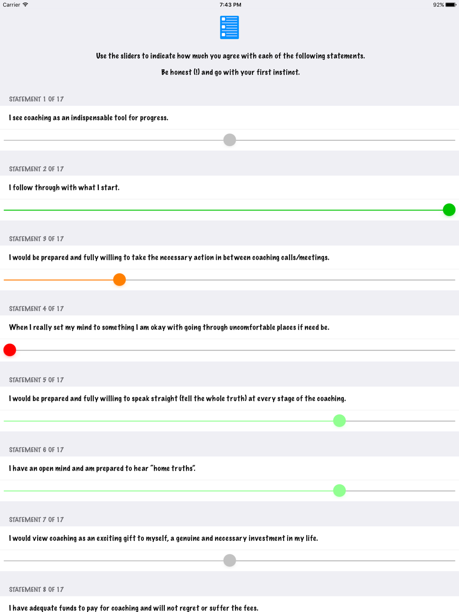Tap the 'Statement 4 of 17' header
Image resolution: width=459 pixels, height=612 pixels.
[36, 309]
